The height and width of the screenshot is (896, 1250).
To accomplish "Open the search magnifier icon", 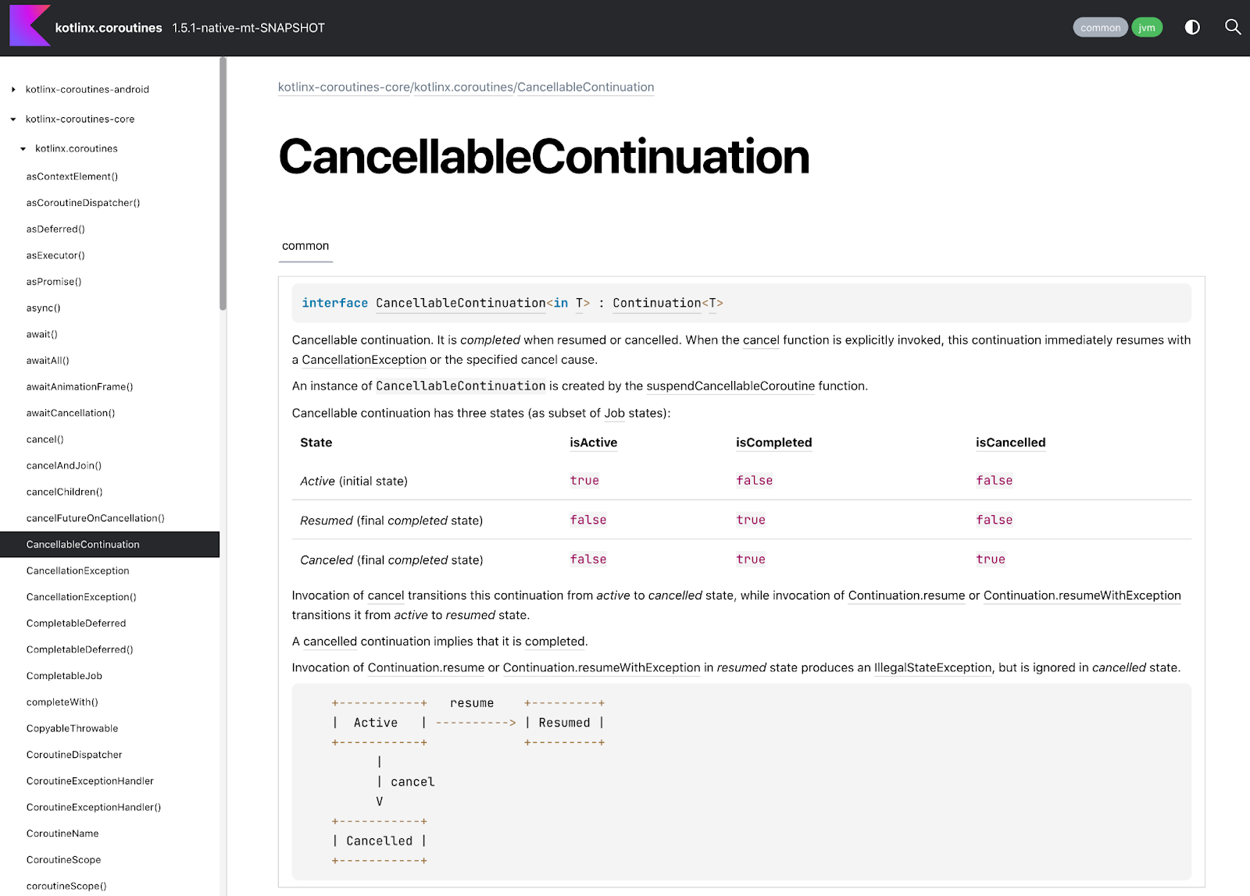I will click(1232, 27).
